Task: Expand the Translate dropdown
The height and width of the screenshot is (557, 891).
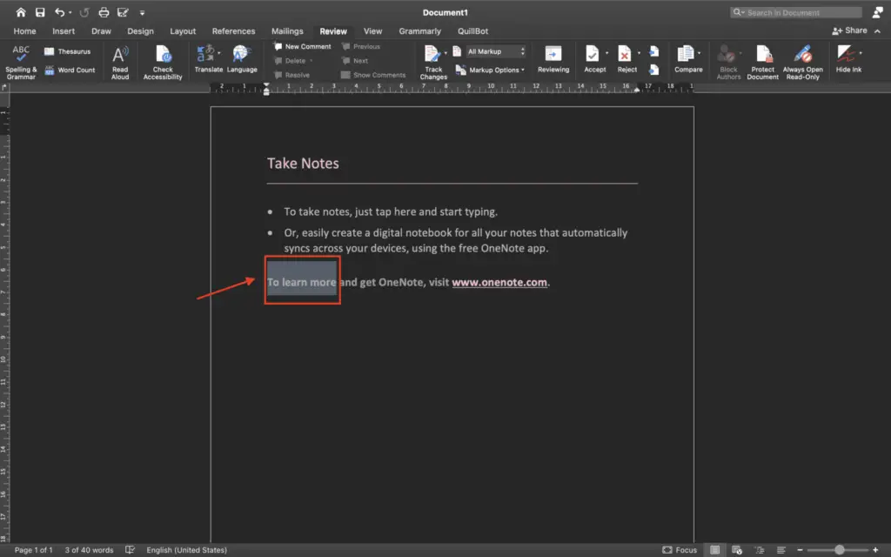Action: [x=218, y=52]
